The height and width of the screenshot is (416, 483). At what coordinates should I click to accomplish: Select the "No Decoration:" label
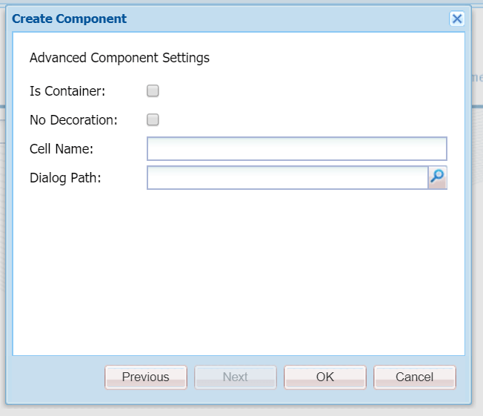[x=73, y=119]
